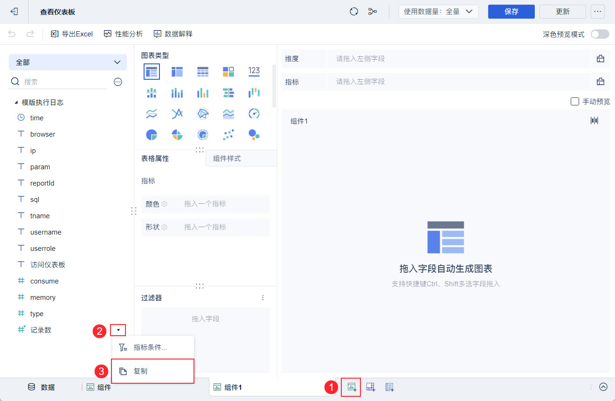Choose 复制 from the context menu
The image size is (615, 401).
tap(153, 371)
